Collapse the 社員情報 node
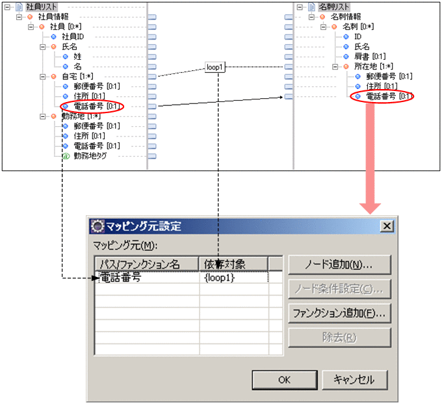The width and height of the screenshot is (442, 405). click(19, 17)
